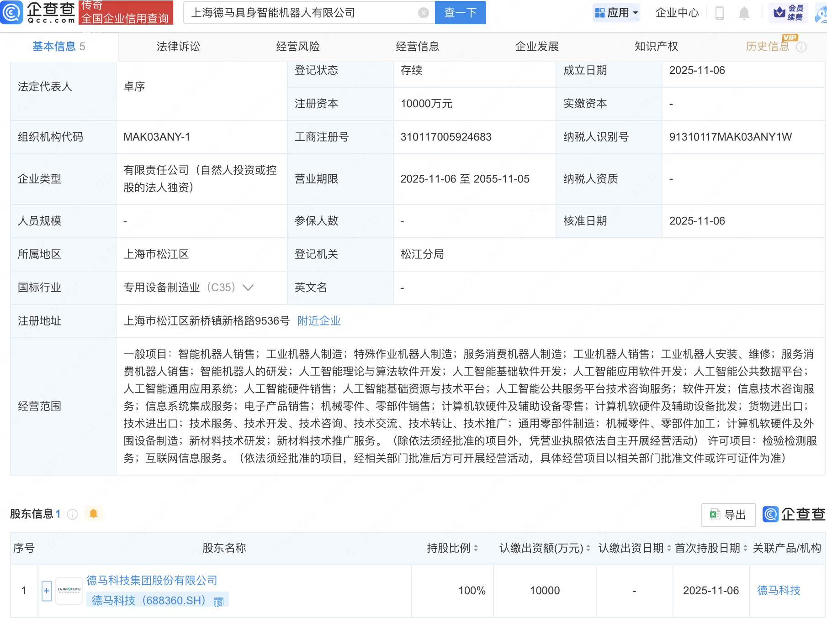The image size is (827, 618).
Task: Toggle sorting on 首次持股日期 column
Action: 745,549
